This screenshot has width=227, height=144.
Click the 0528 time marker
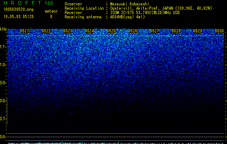tap(176, 31)
